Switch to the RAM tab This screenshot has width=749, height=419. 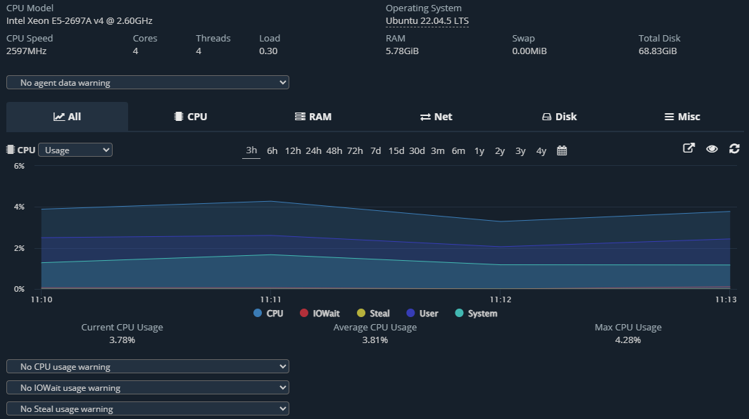click(313, 117)
